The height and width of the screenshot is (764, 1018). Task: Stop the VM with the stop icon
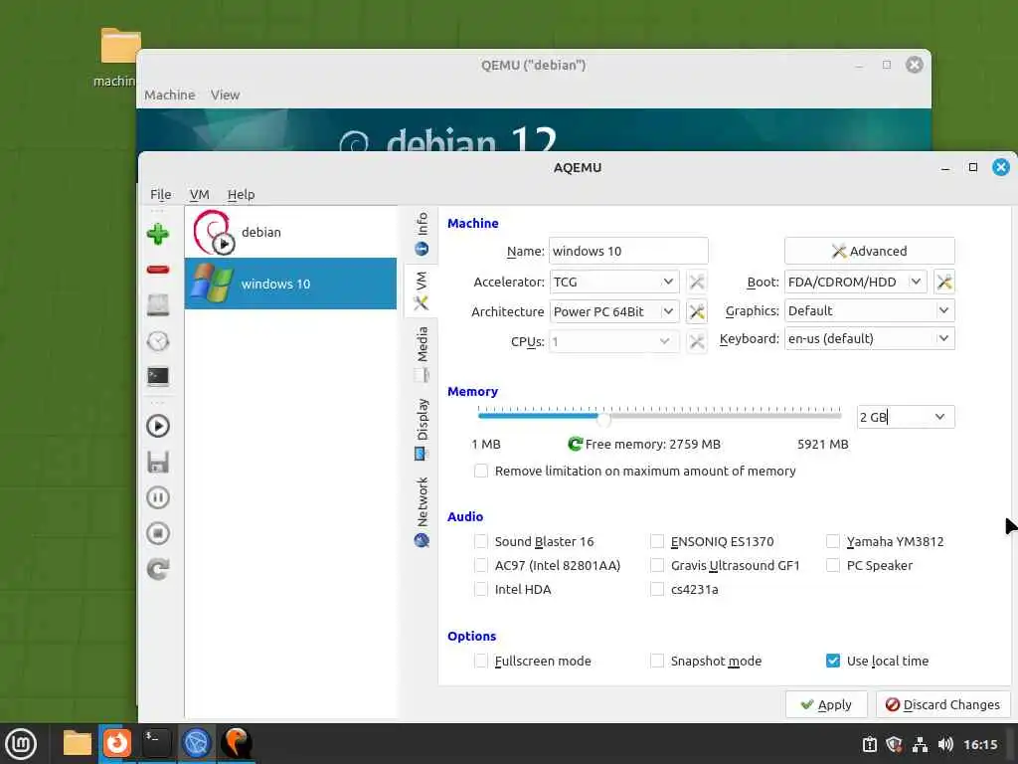158,533
